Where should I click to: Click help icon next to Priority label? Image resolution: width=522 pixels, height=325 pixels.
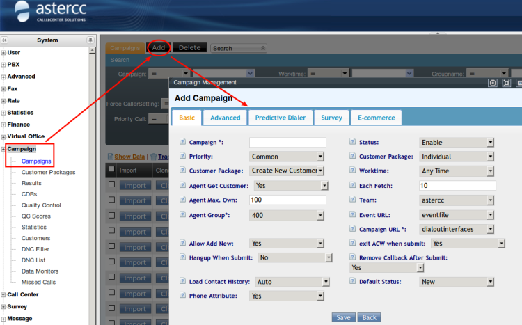pos(183,157)
